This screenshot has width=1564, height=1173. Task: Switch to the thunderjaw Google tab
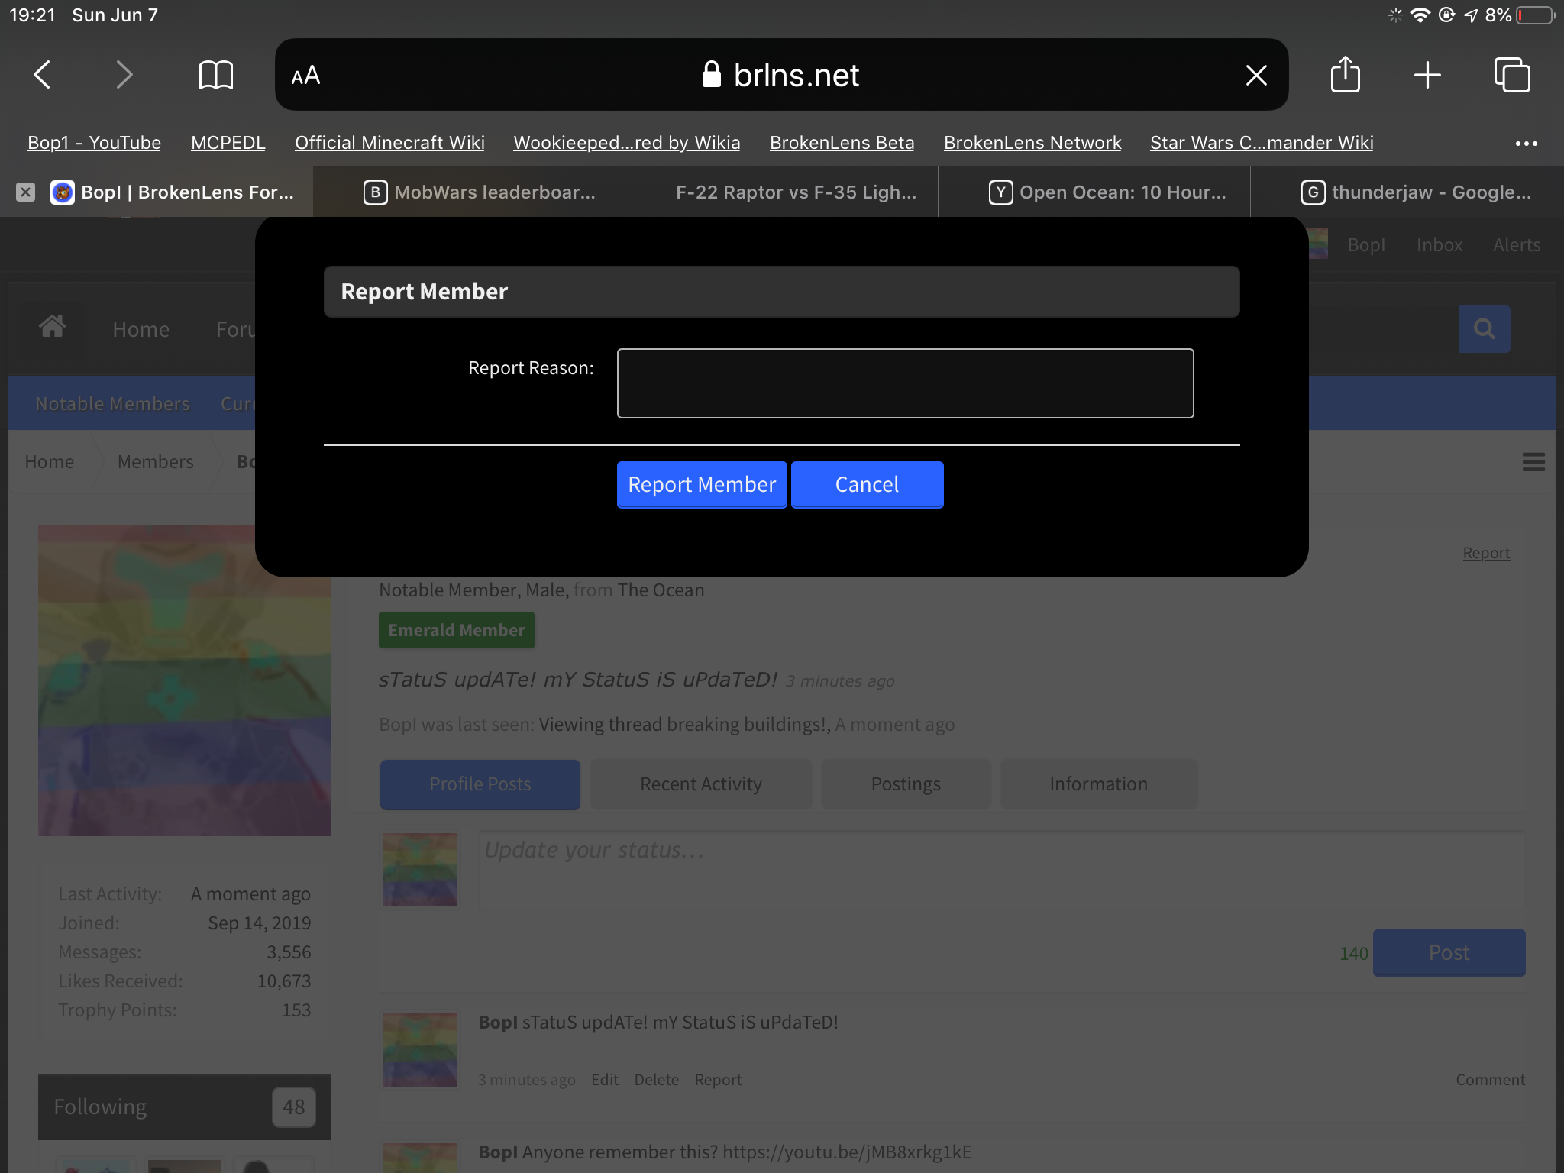click(1415, 192)
